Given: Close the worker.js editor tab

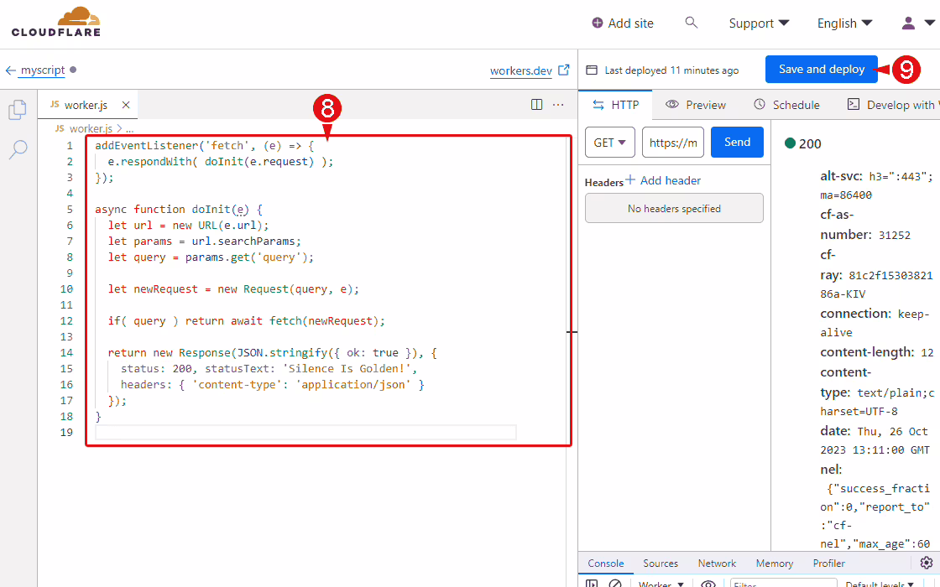Looking at the screenshot, I should 126,105.
